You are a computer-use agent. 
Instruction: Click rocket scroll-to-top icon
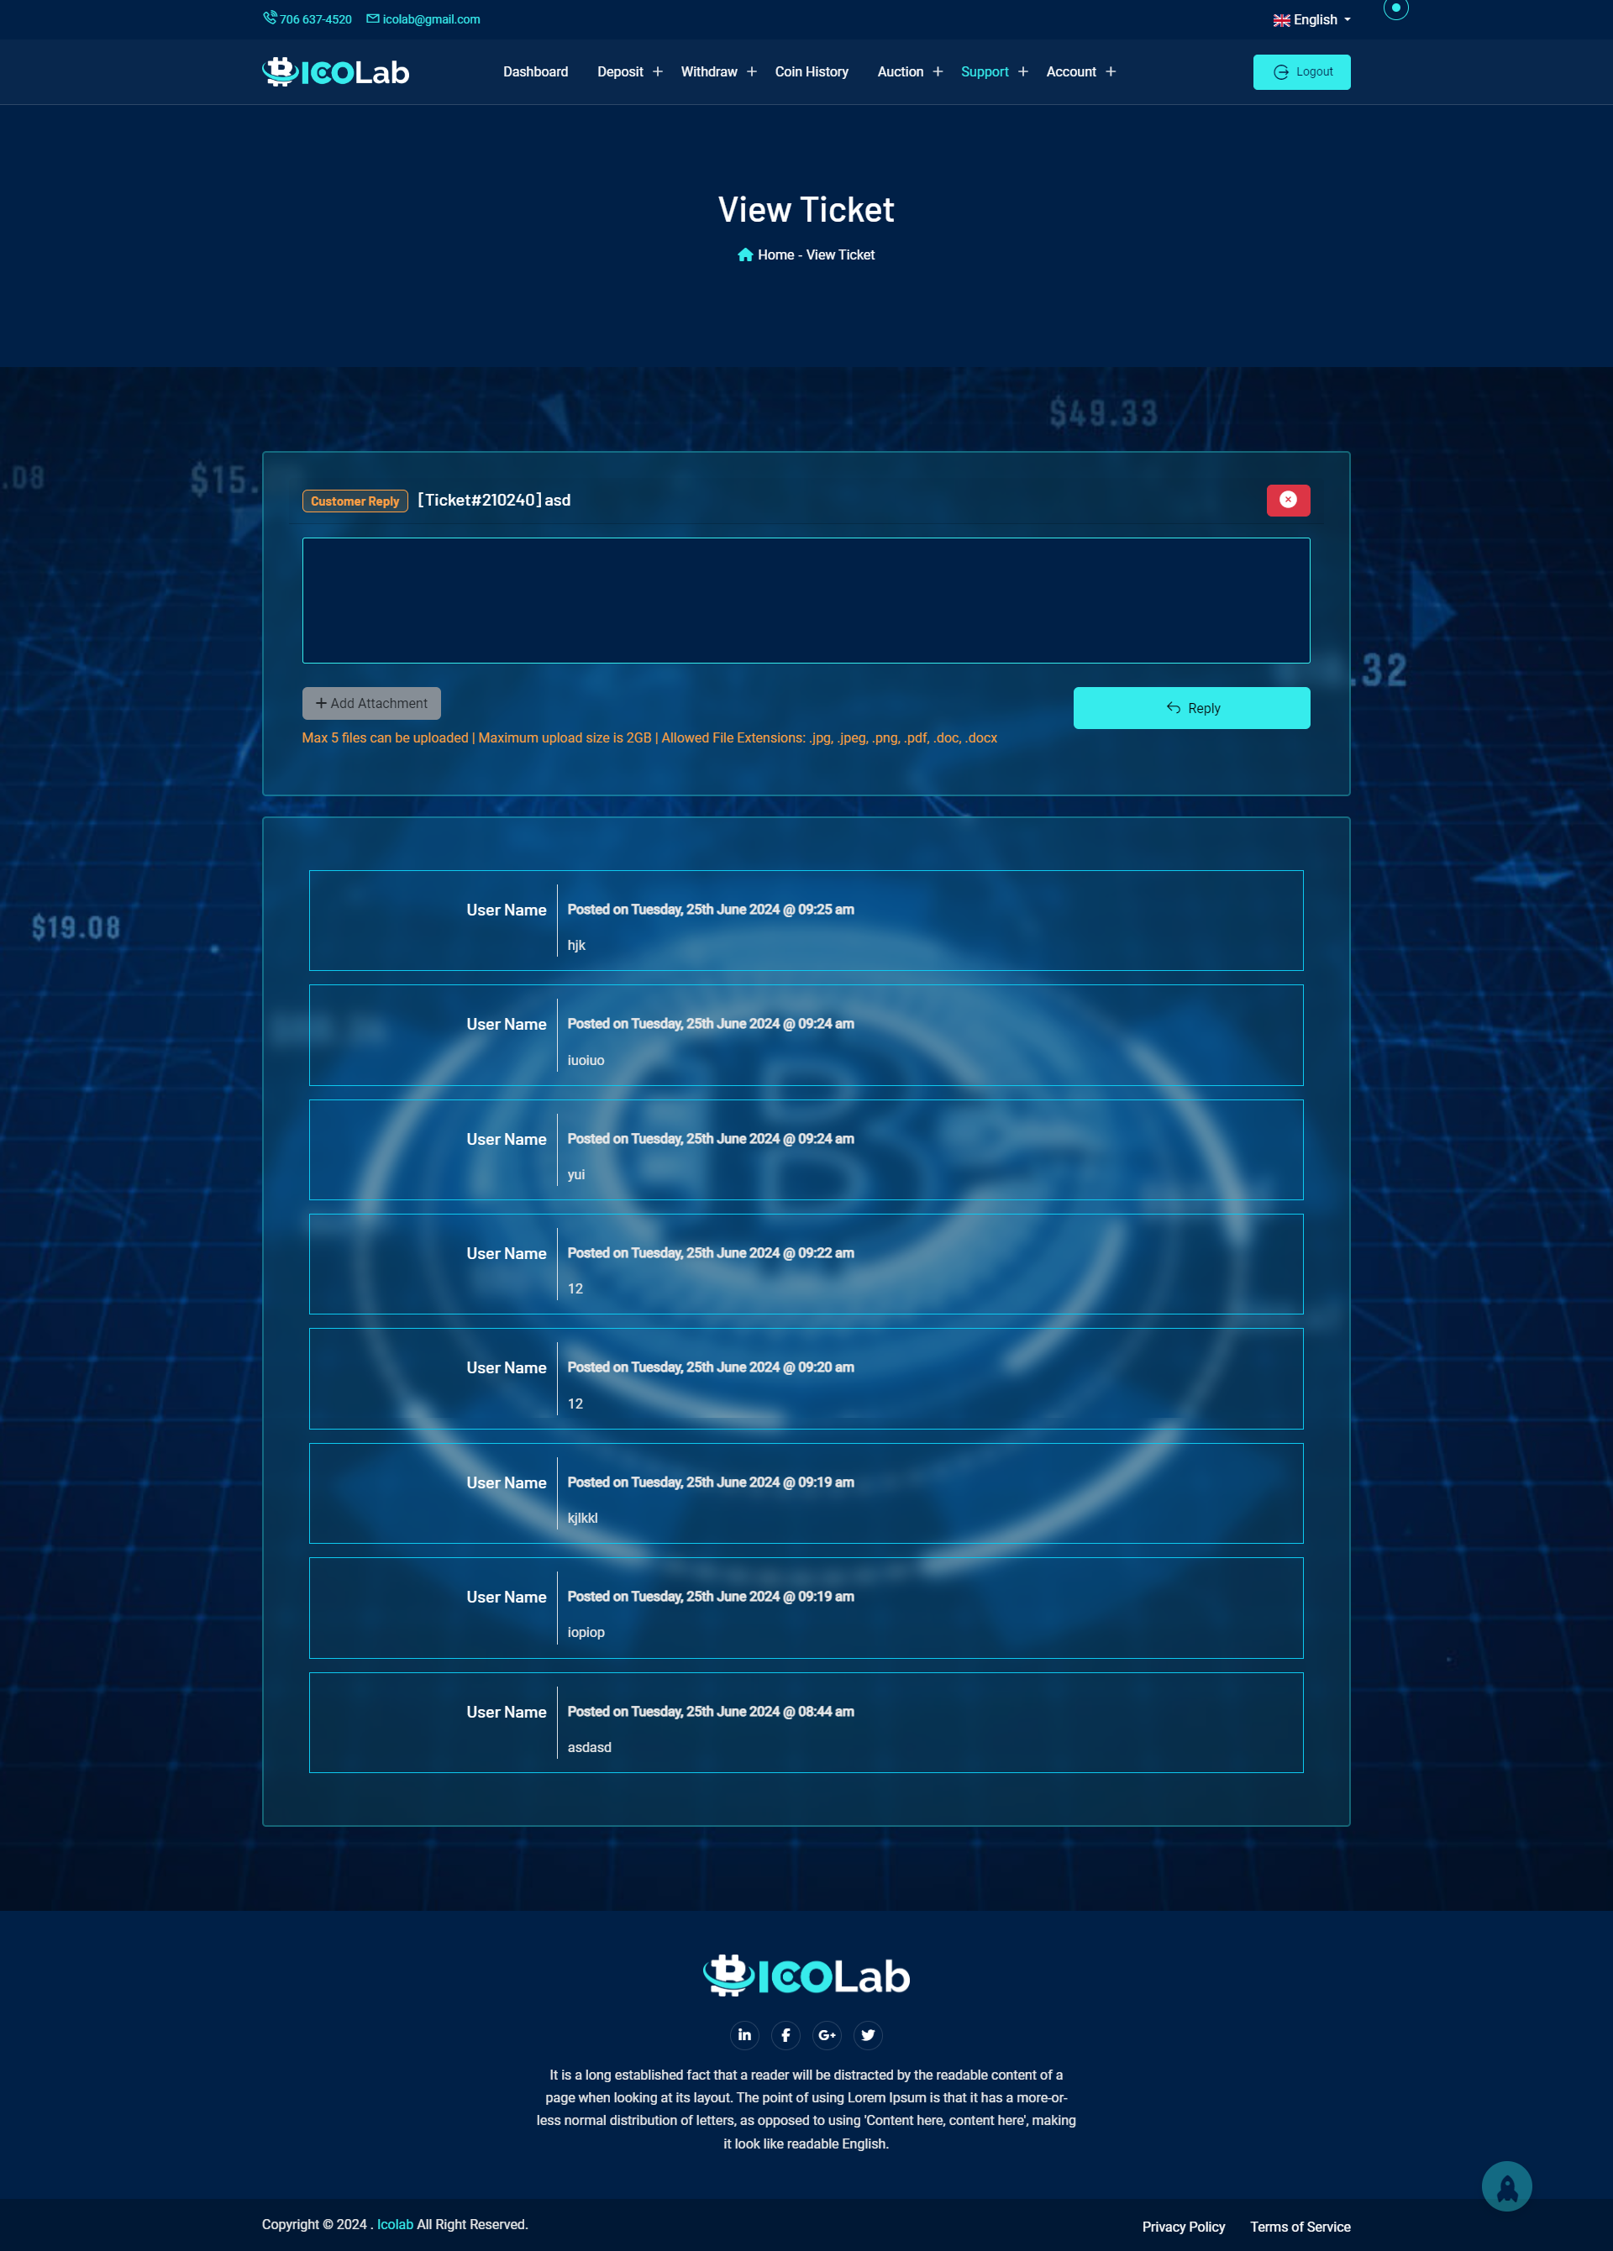(x=1505, y=2186)
